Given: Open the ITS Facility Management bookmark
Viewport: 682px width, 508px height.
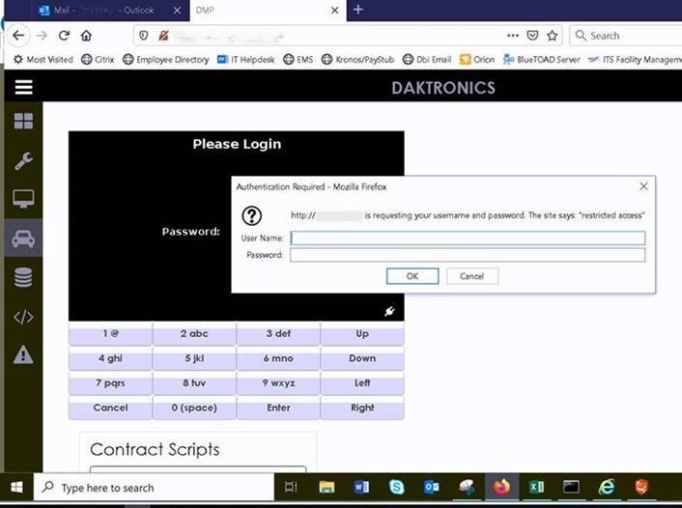Looking at the screenshot, I should (635, 59).
